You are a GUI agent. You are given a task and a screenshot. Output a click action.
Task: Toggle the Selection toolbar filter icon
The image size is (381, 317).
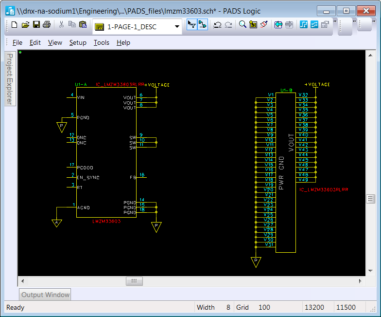(x=191, y=24)
